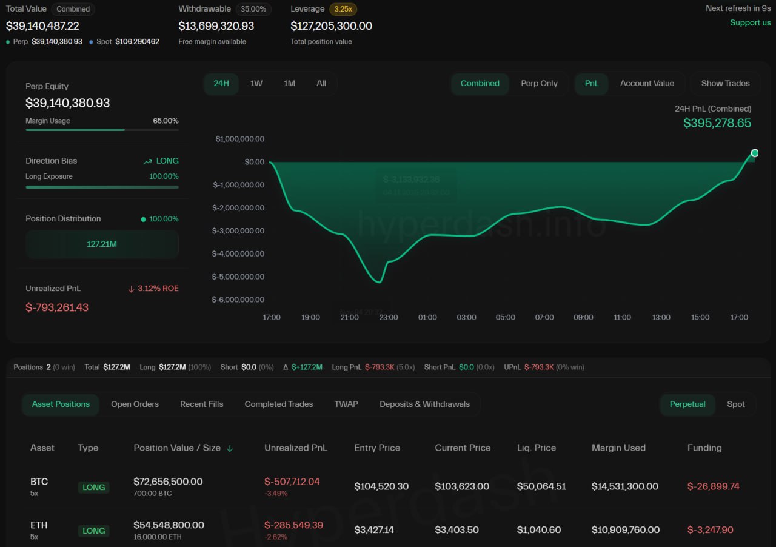The image size is (776, 547).
Task: Click the LONG trend arrow icon in Direction Bias
Action: 147,161
